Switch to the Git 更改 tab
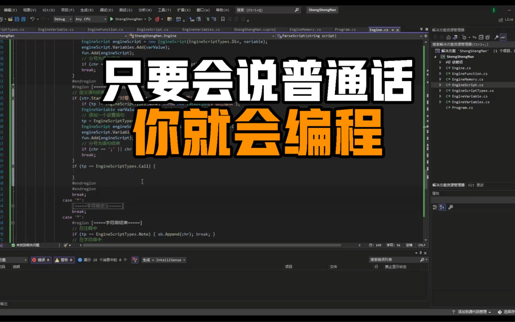The width and height of the screenshot is (515, 322). point(476,185)
